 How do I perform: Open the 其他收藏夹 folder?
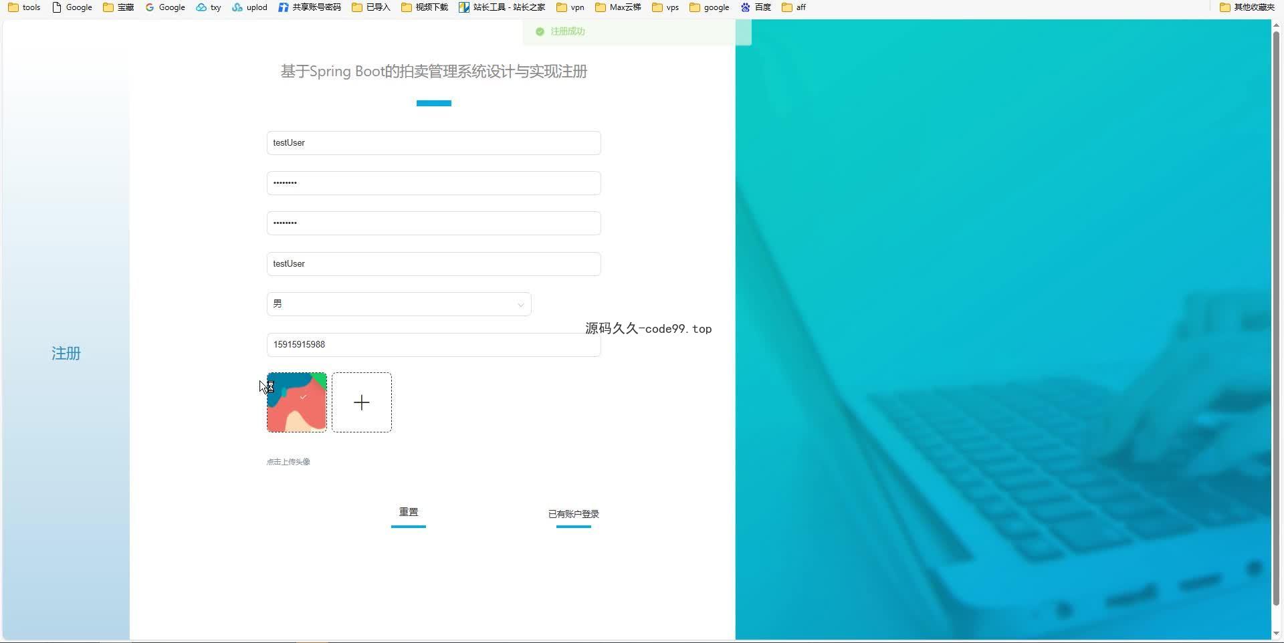click(1247, 7)
